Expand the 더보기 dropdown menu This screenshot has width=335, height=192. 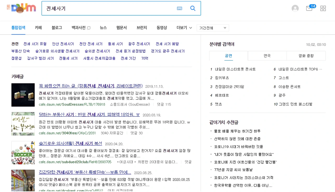(184, 28)
